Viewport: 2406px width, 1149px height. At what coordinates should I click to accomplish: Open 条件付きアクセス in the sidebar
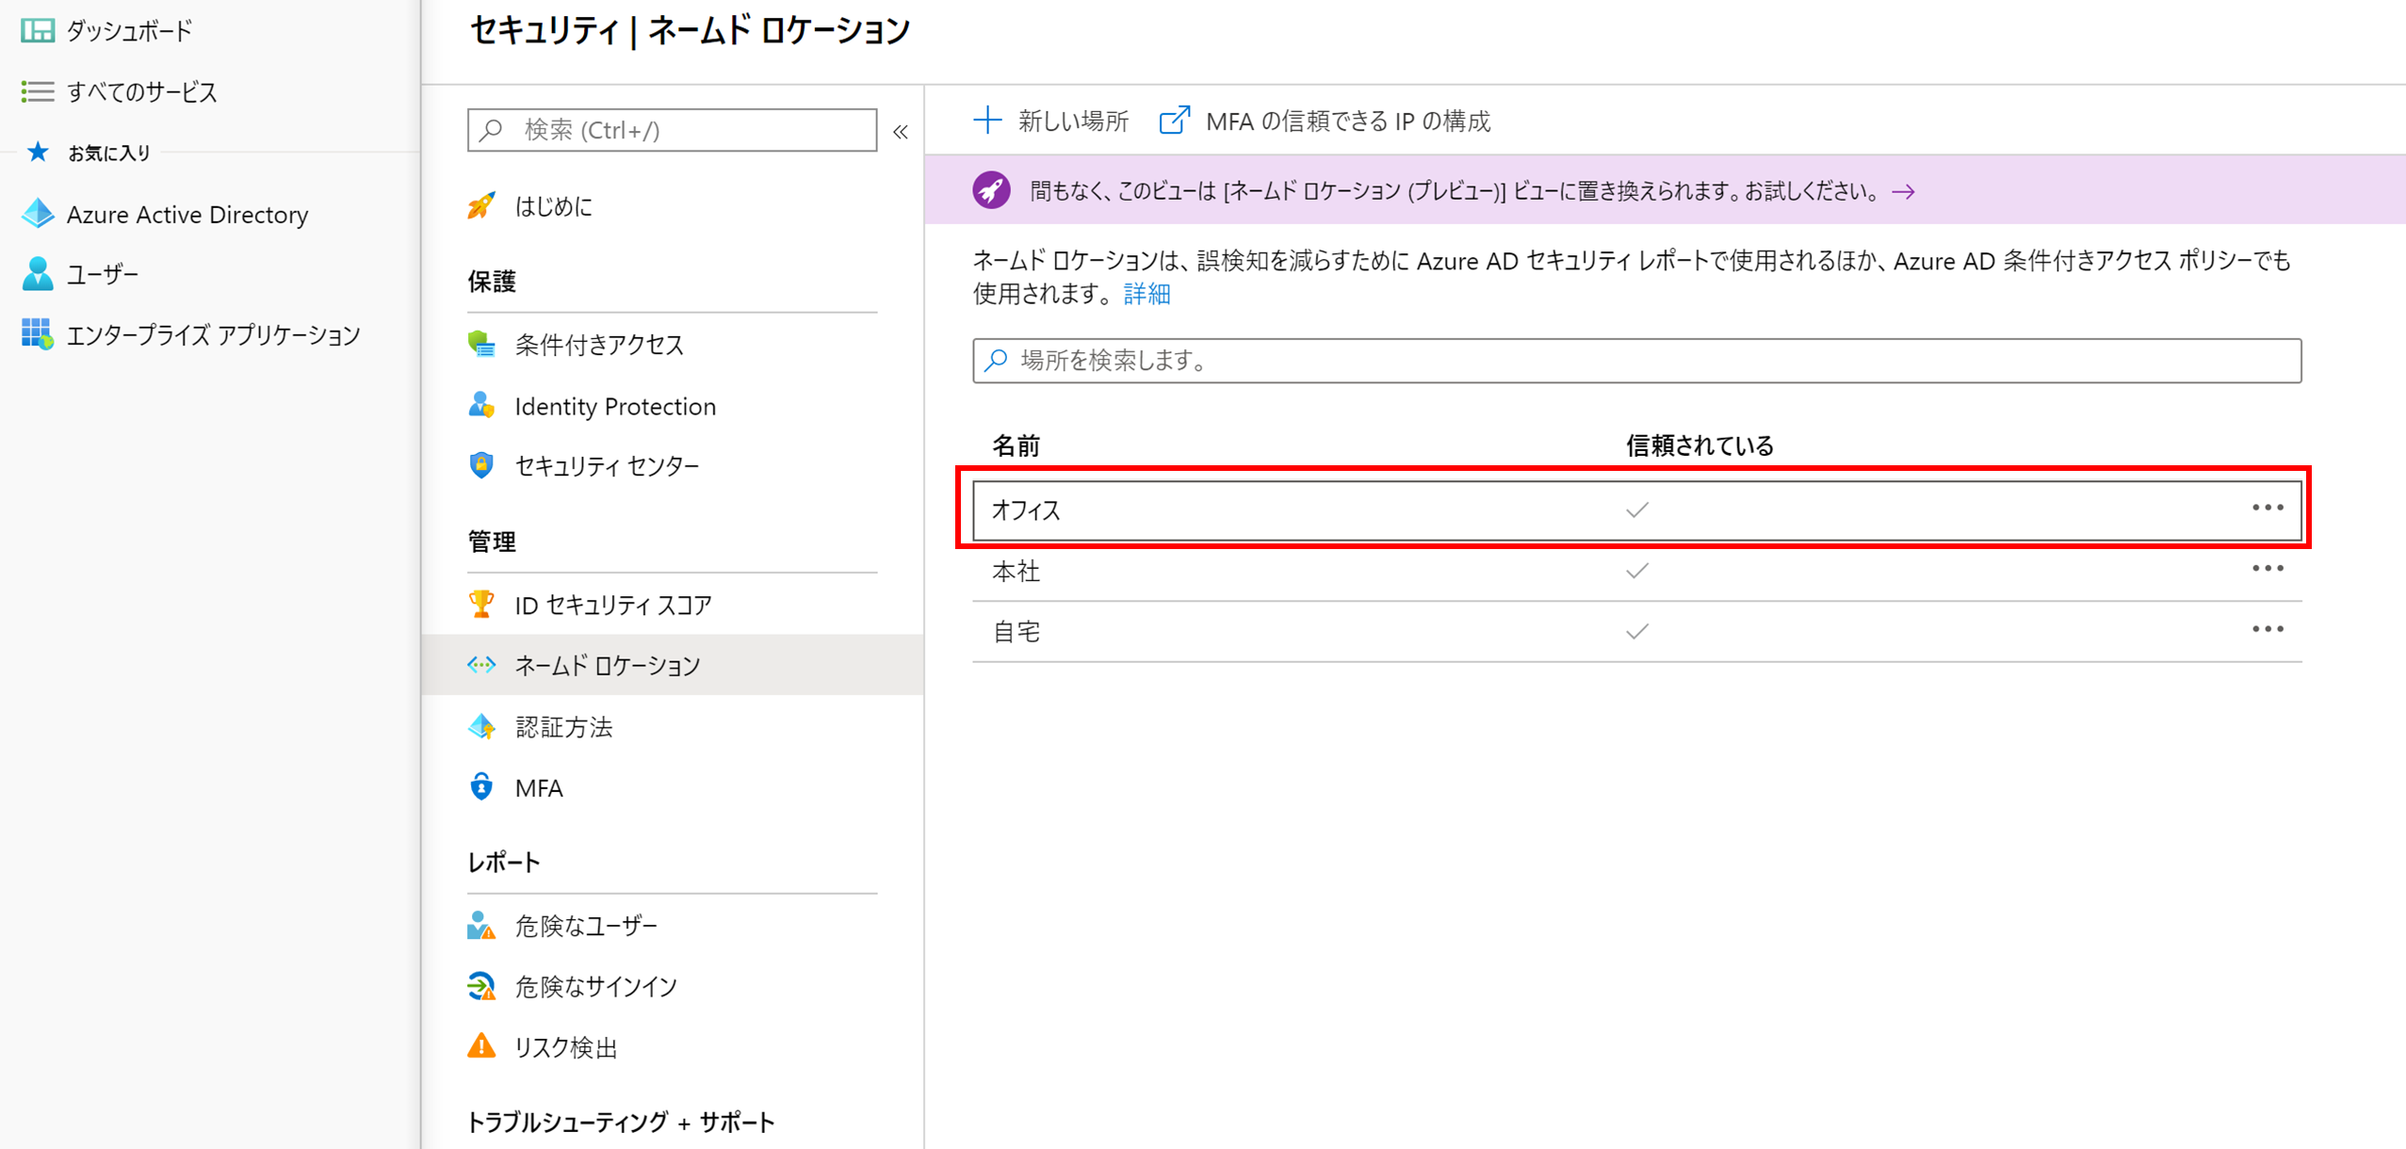(598, 345)
